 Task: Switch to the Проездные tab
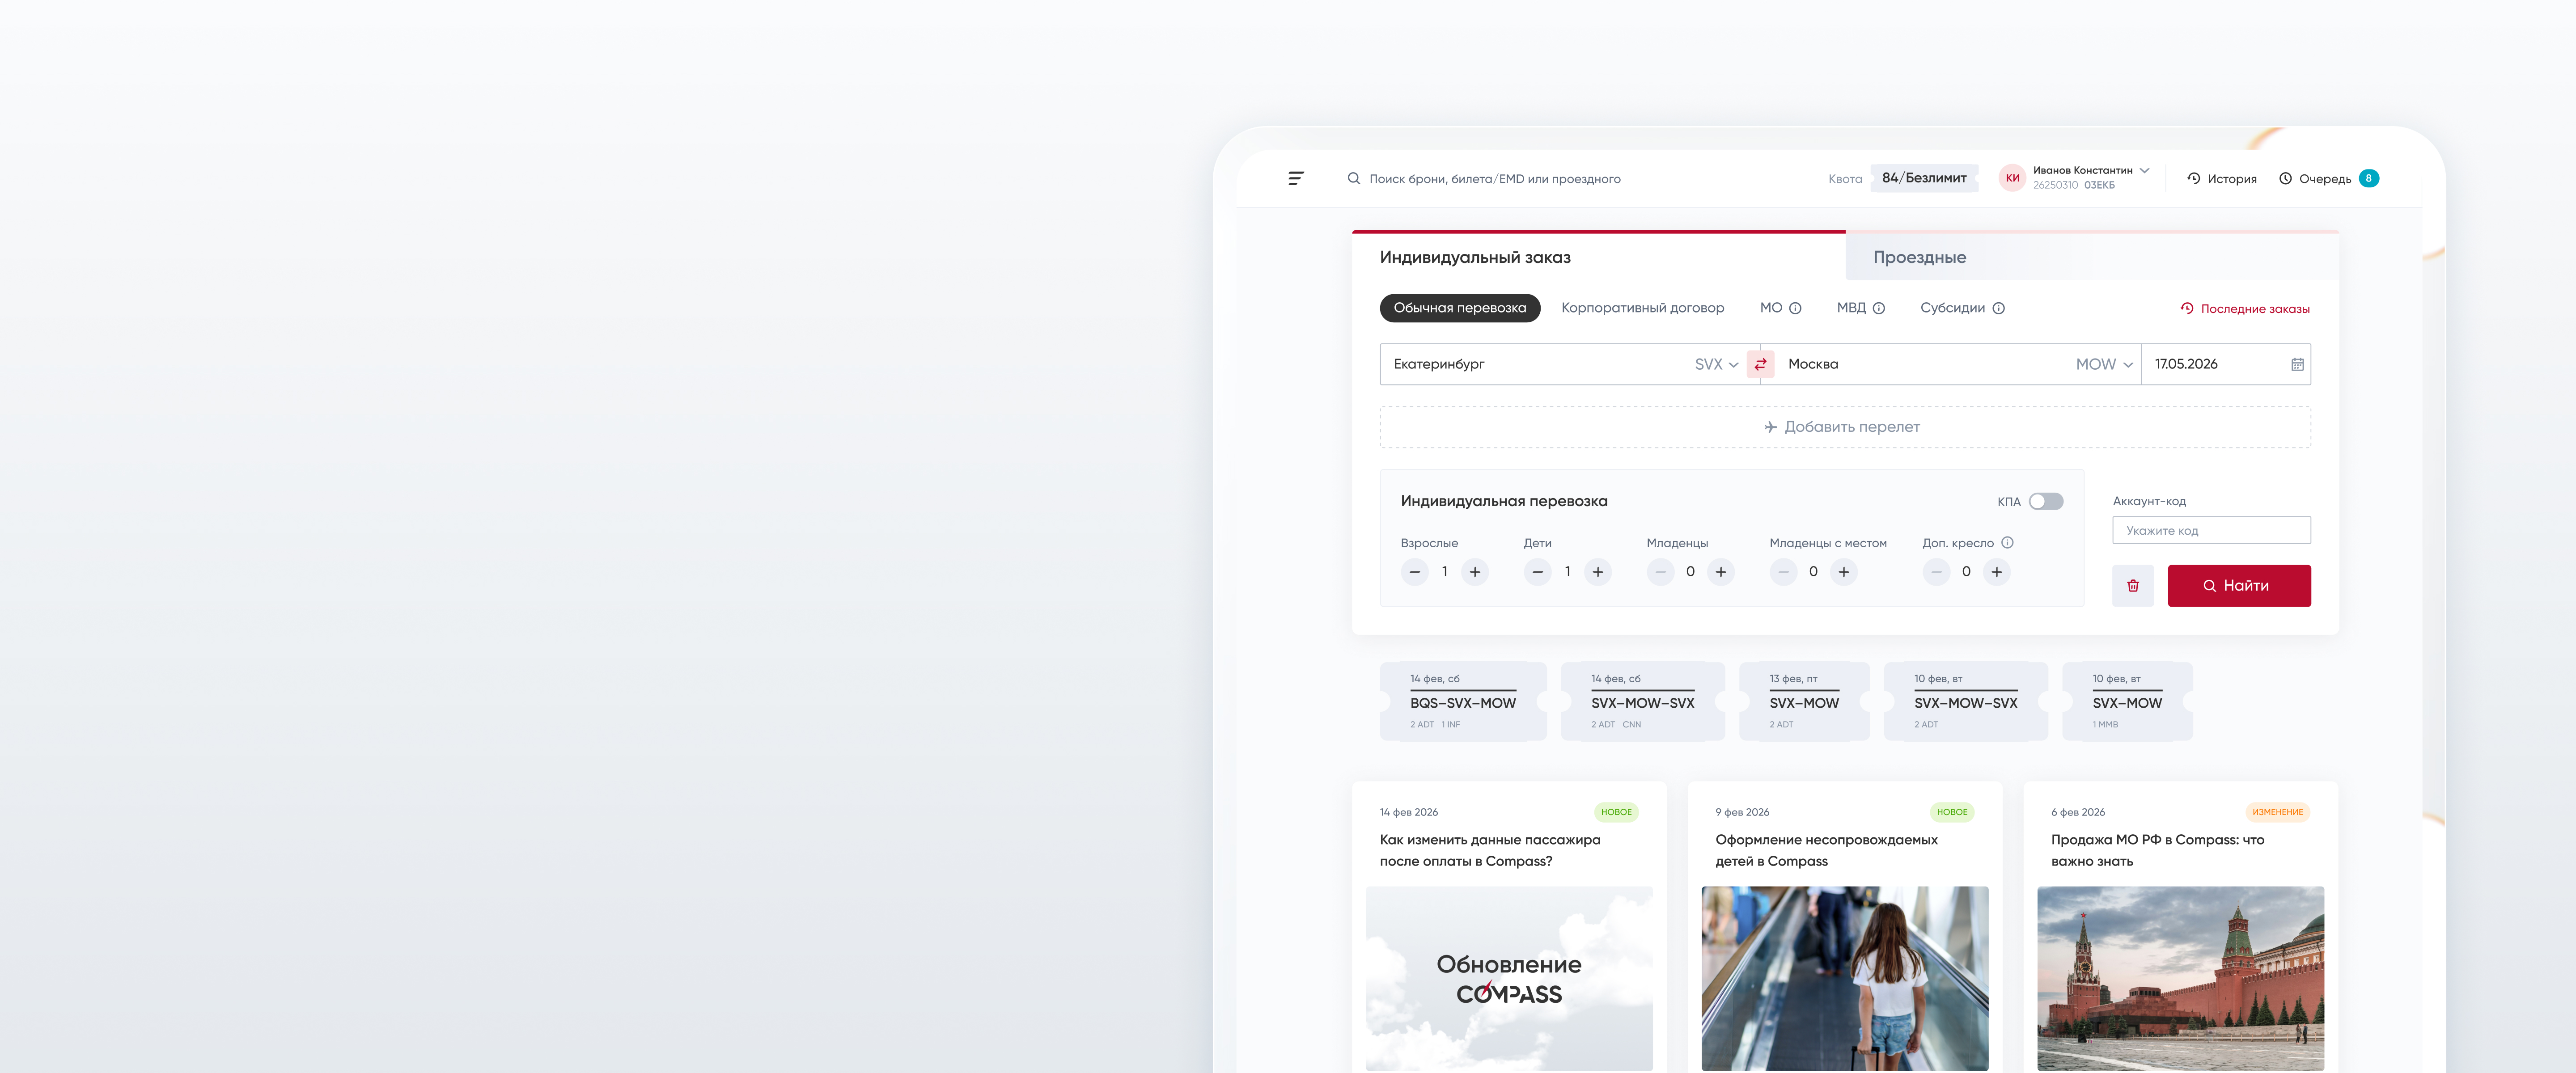1919,257
